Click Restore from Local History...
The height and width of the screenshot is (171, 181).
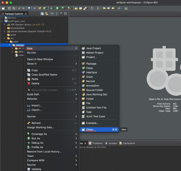pos(52,152)
